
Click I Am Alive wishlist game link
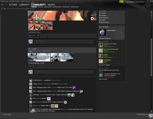54,84
